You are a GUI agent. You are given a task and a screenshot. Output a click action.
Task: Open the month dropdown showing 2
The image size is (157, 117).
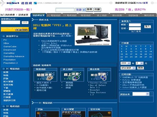[x=139, y=63]
